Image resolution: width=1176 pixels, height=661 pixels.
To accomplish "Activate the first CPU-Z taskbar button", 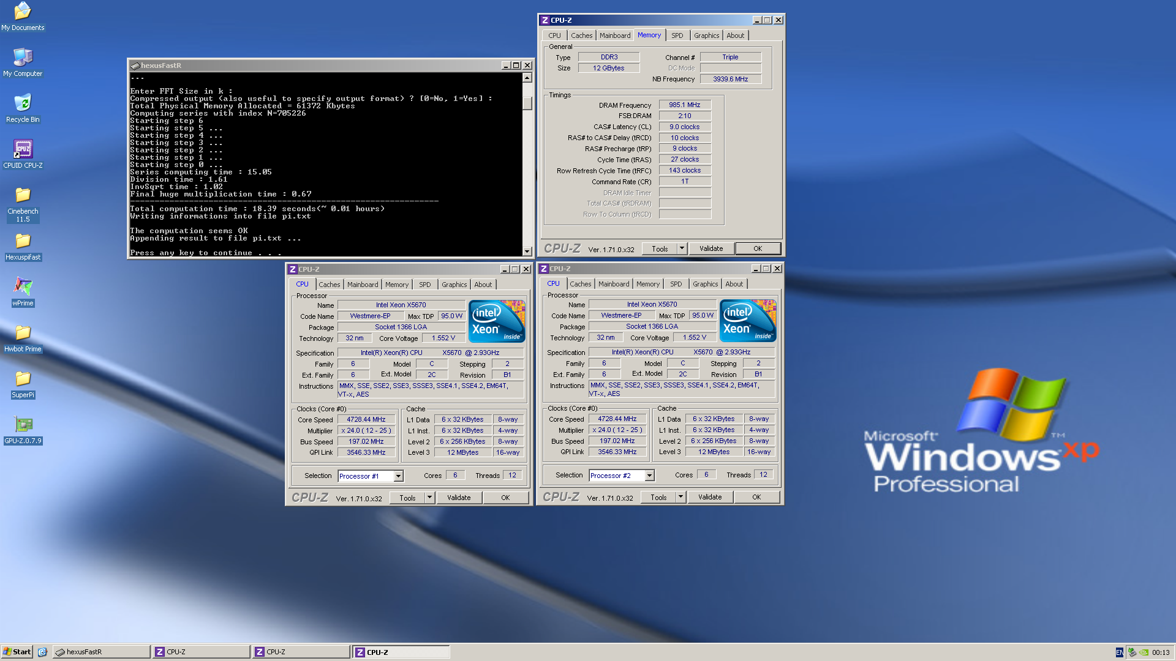I will click(201, 652).
